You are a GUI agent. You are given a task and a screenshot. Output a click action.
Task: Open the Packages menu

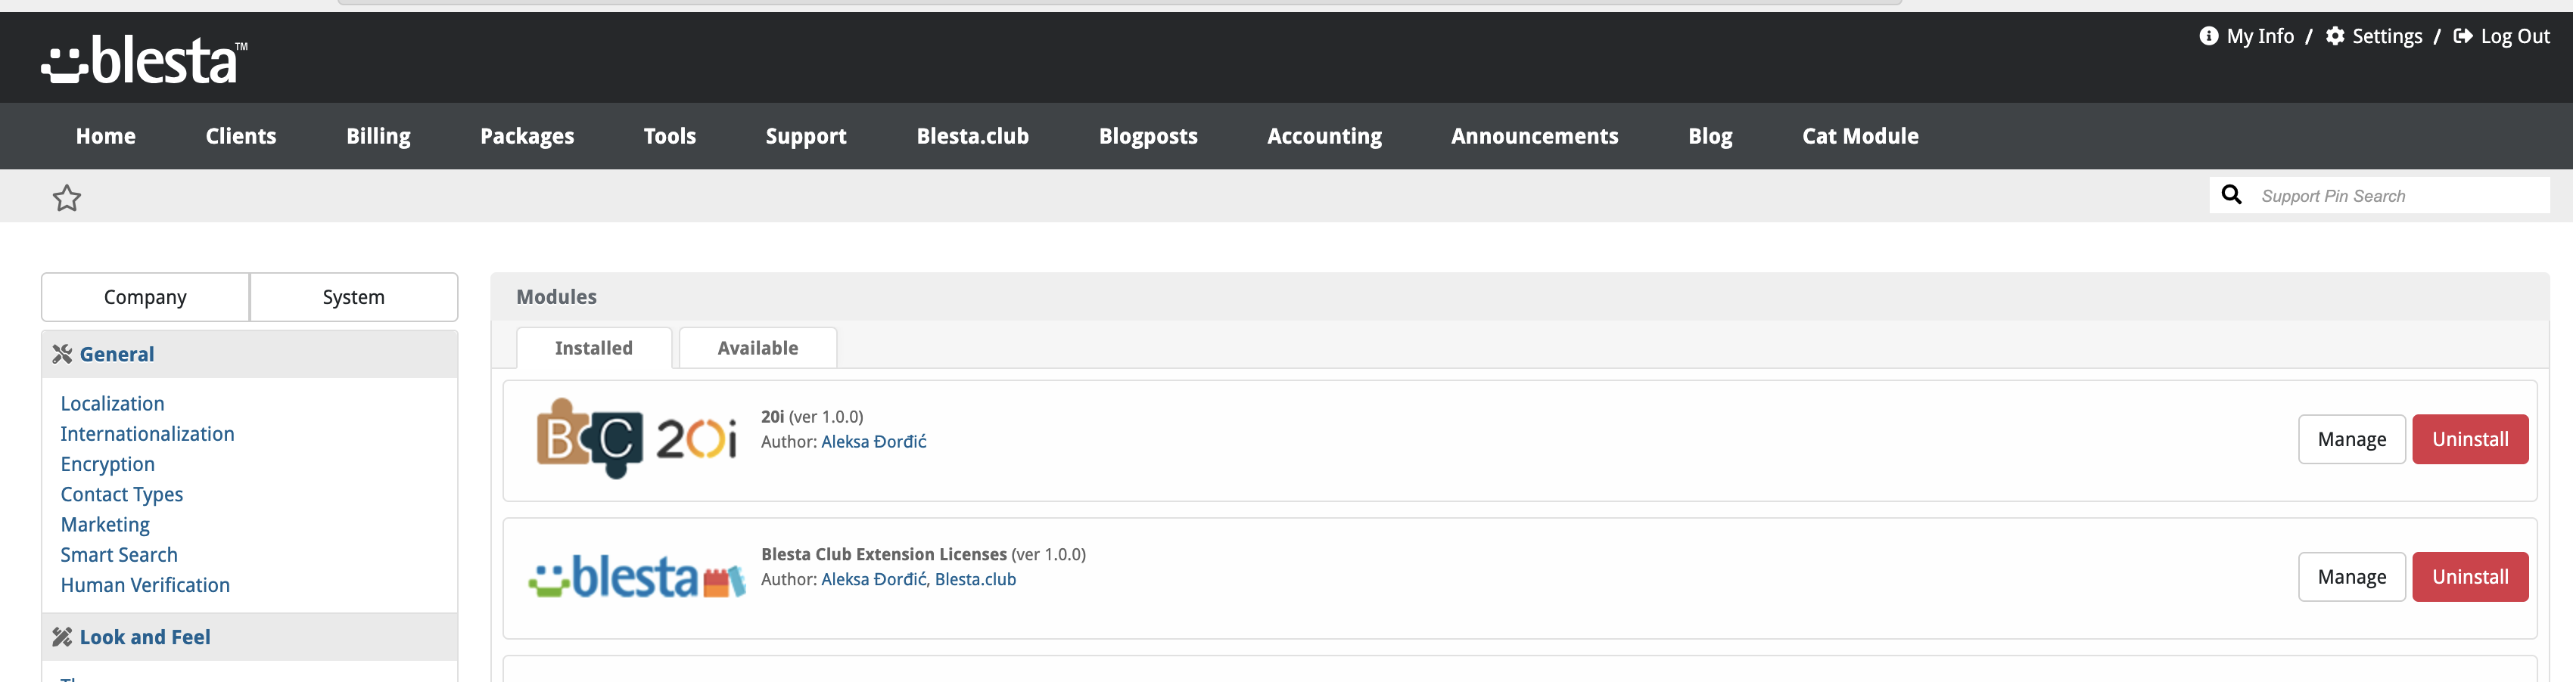[527, 136]
